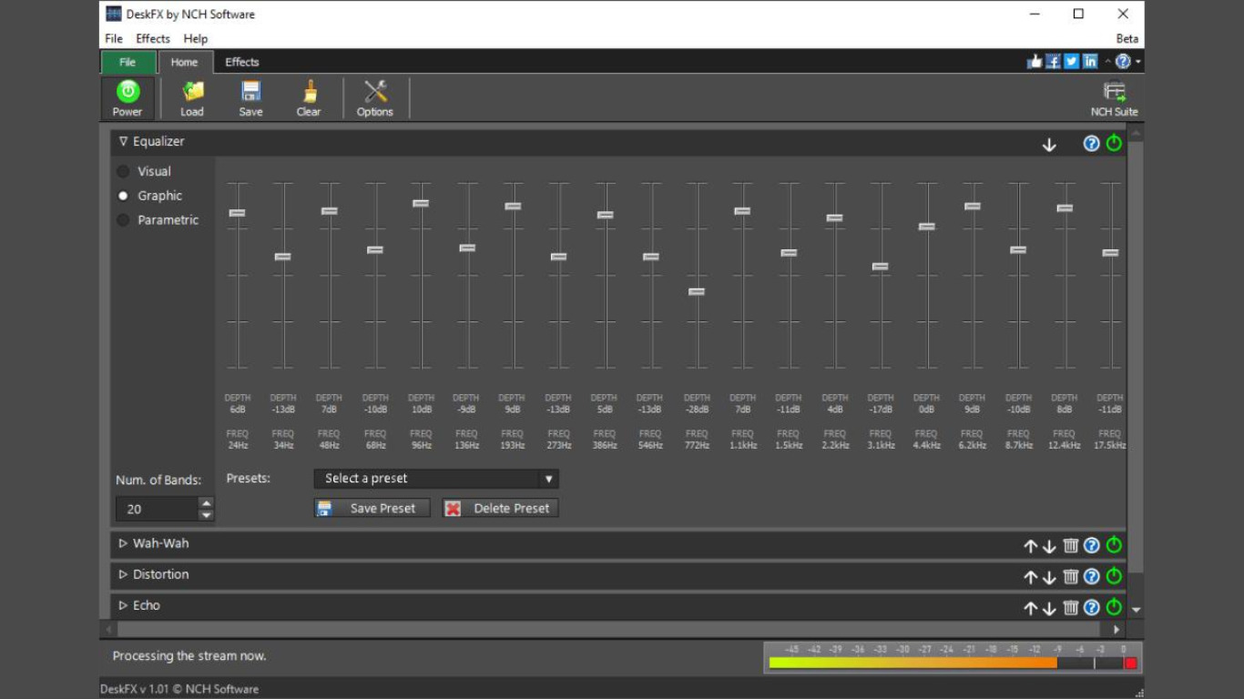This screenshot has height=699, width=1244.
Task: Click the Save Preset button
Action: pyautogui.click(x=371, y=509)
